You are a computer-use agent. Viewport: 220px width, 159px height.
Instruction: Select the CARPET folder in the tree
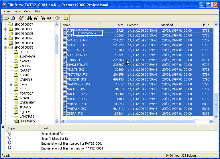[25, 70]
